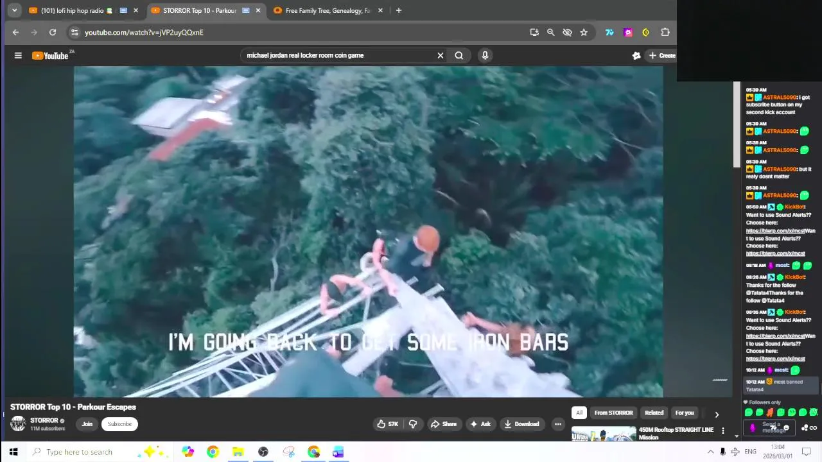Open the Copilot taskbar icon
Image resolution: width=822 pixels, height=462 pixels.
pos(188,452)
